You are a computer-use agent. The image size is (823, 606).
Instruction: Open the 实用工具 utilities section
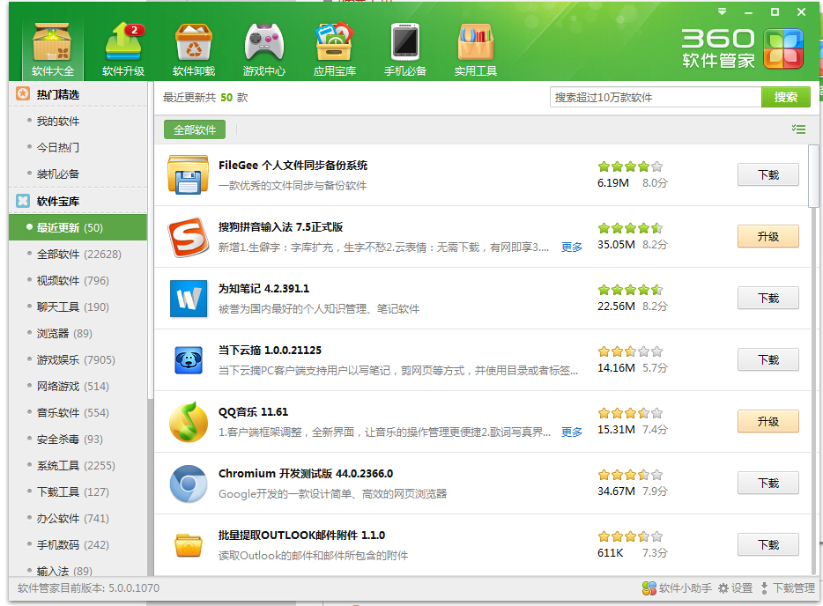pos(476,51)
